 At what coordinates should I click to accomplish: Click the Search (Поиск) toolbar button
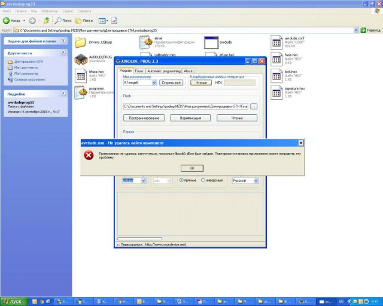point(63,20)
